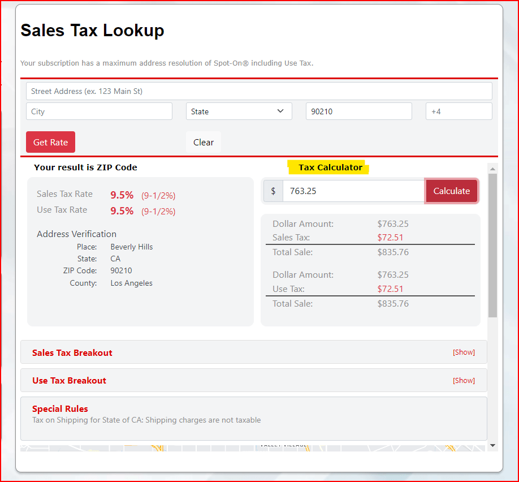The height and width of the screenshot is (482, 519).
Task: Click the +4 ZIP extension field
Action: click(459, 111)
